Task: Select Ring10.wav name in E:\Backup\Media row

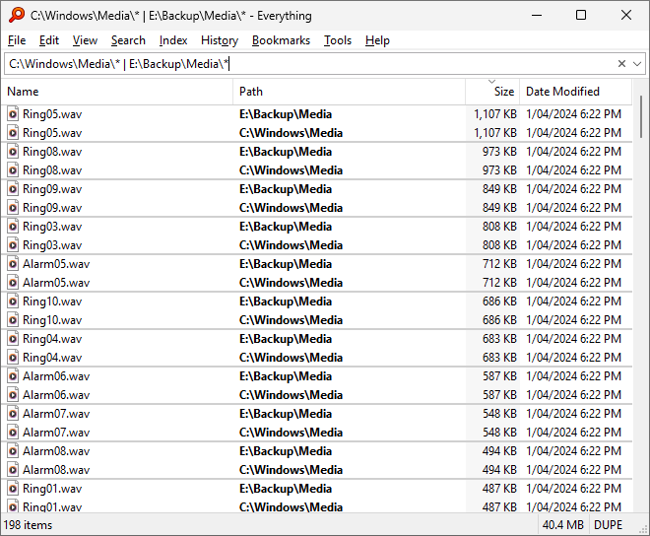Action: tap(52, 301)
